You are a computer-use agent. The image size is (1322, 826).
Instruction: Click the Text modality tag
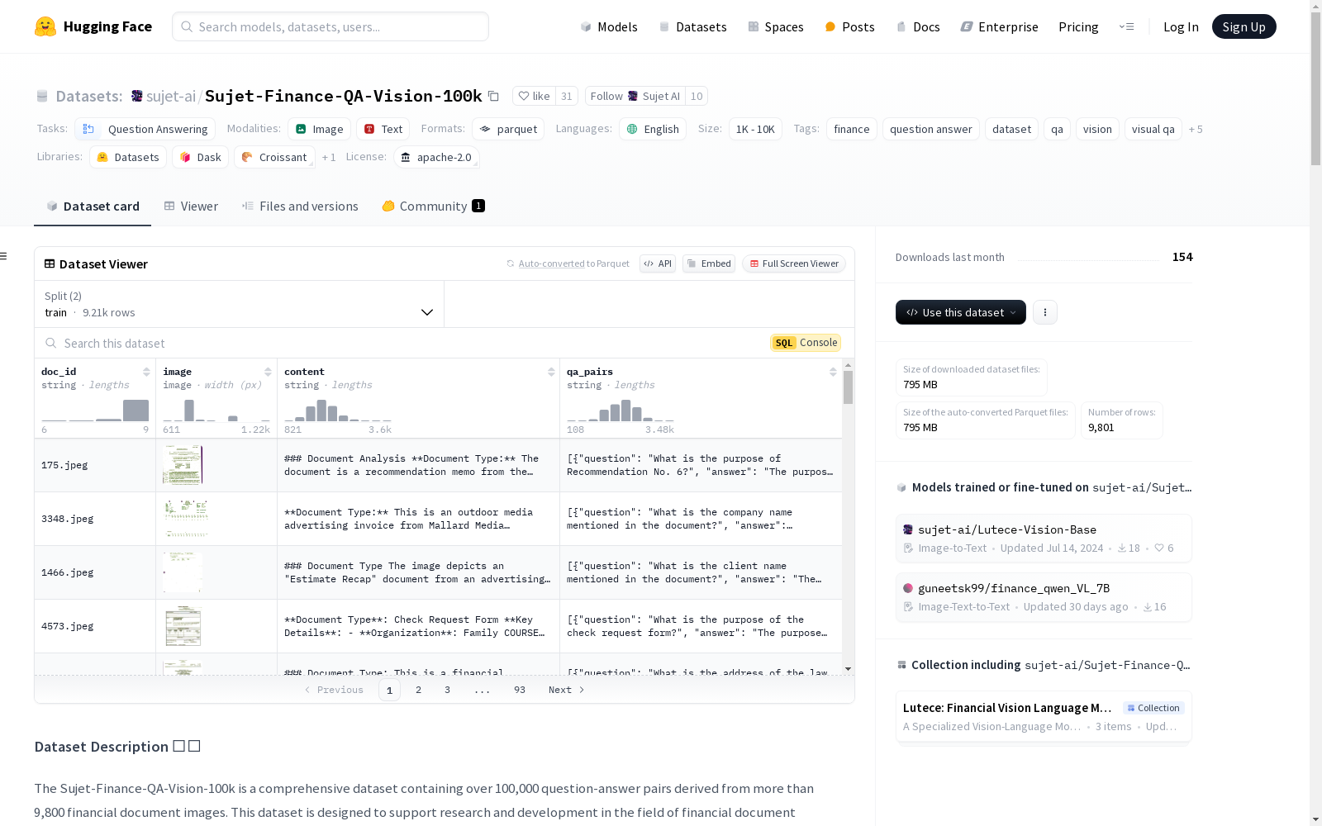pos(383,129)
